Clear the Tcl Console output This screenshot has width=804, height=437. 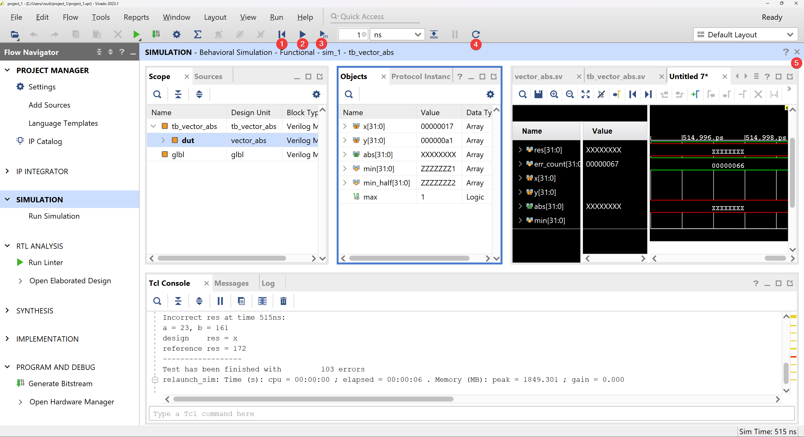[x=283, y=301]
